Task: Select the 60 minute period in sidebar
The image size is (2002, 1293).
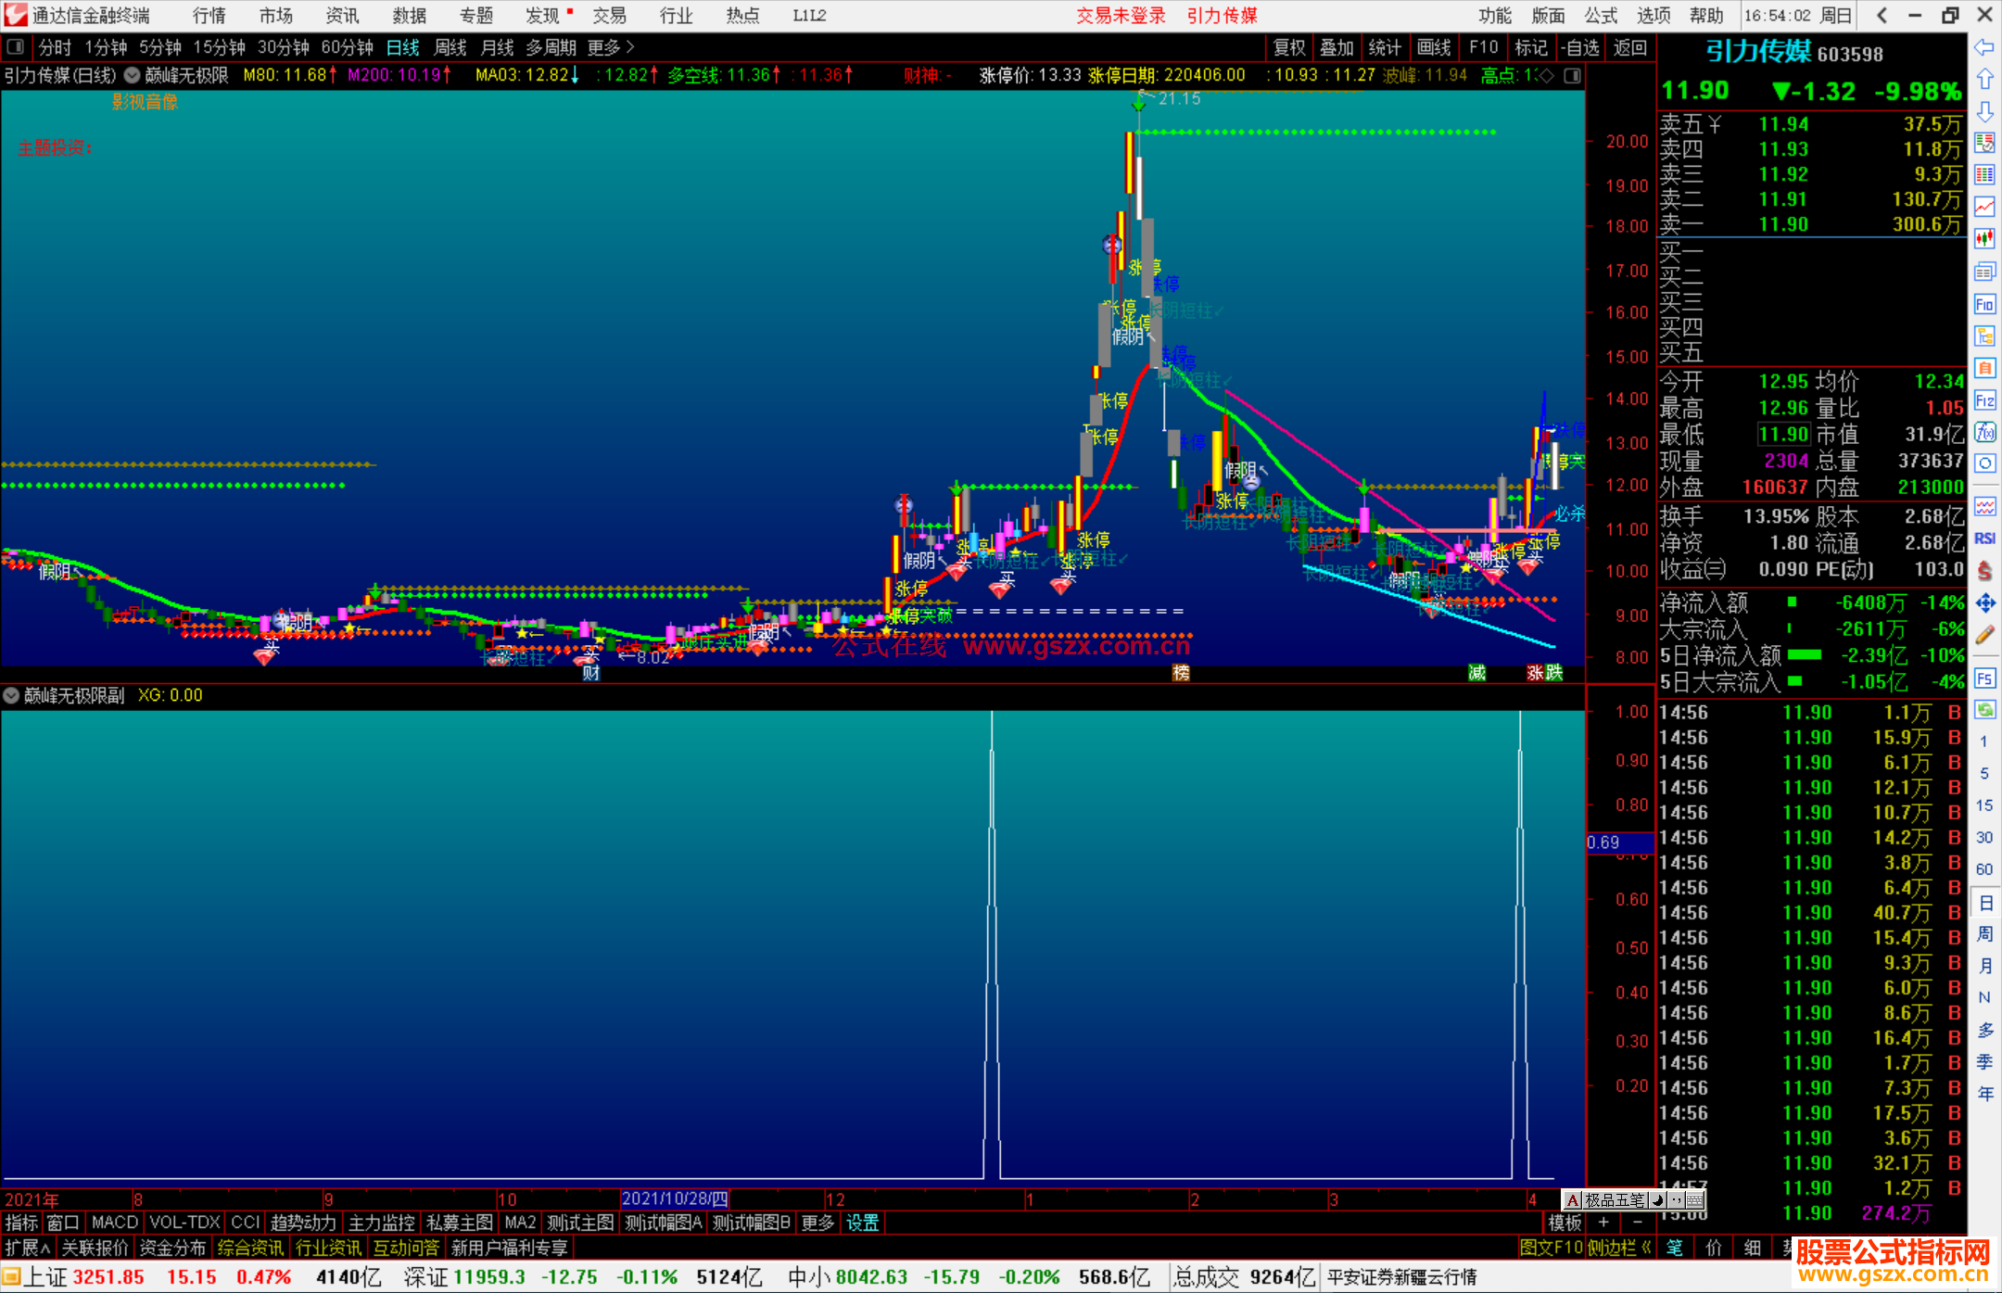Action: point(1984,869)
